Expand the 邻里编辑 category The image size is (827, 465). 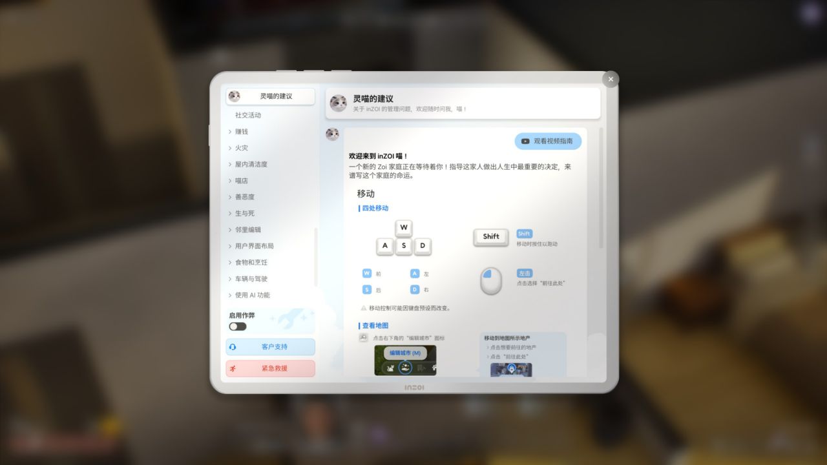(x=245, y=230)
